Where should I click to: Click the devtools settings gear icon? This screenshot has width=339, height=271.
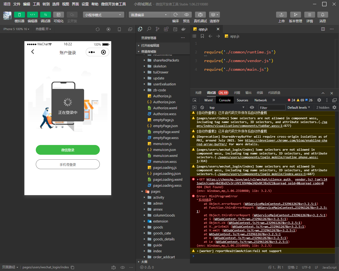tap(319, 100)
